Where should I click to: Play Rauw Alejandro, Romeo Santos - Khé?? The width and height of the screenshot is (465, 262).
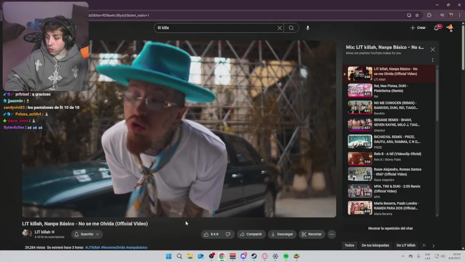389,174
